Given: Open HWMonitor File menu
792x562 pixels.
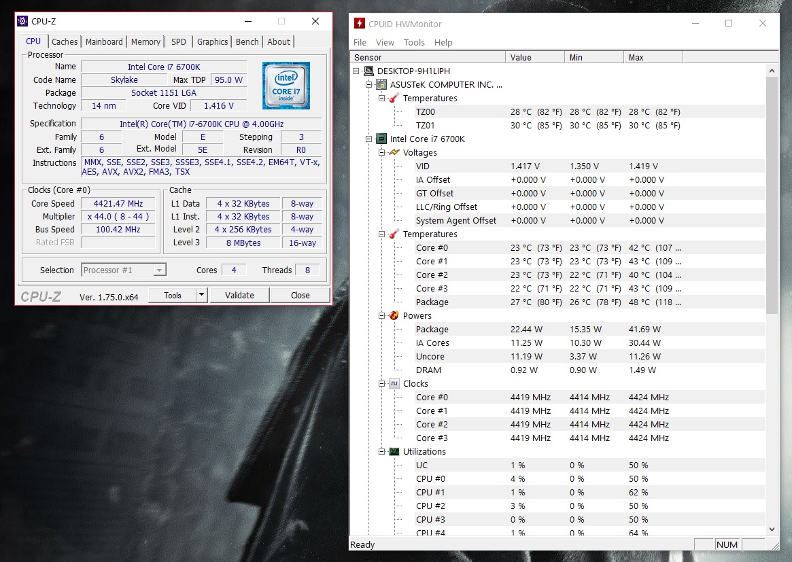Looking at the screenshot, I should tap(360, 42).
